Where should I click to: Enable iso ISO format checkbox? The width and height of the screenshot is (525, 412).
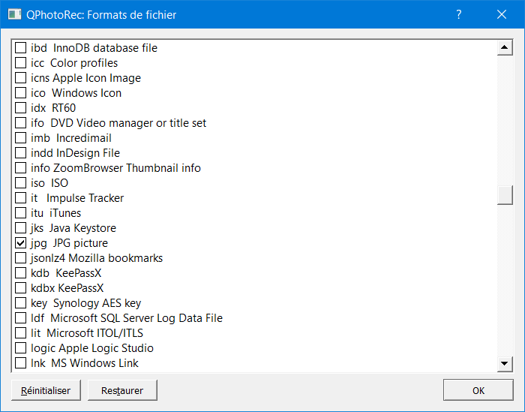coord(21,183)
